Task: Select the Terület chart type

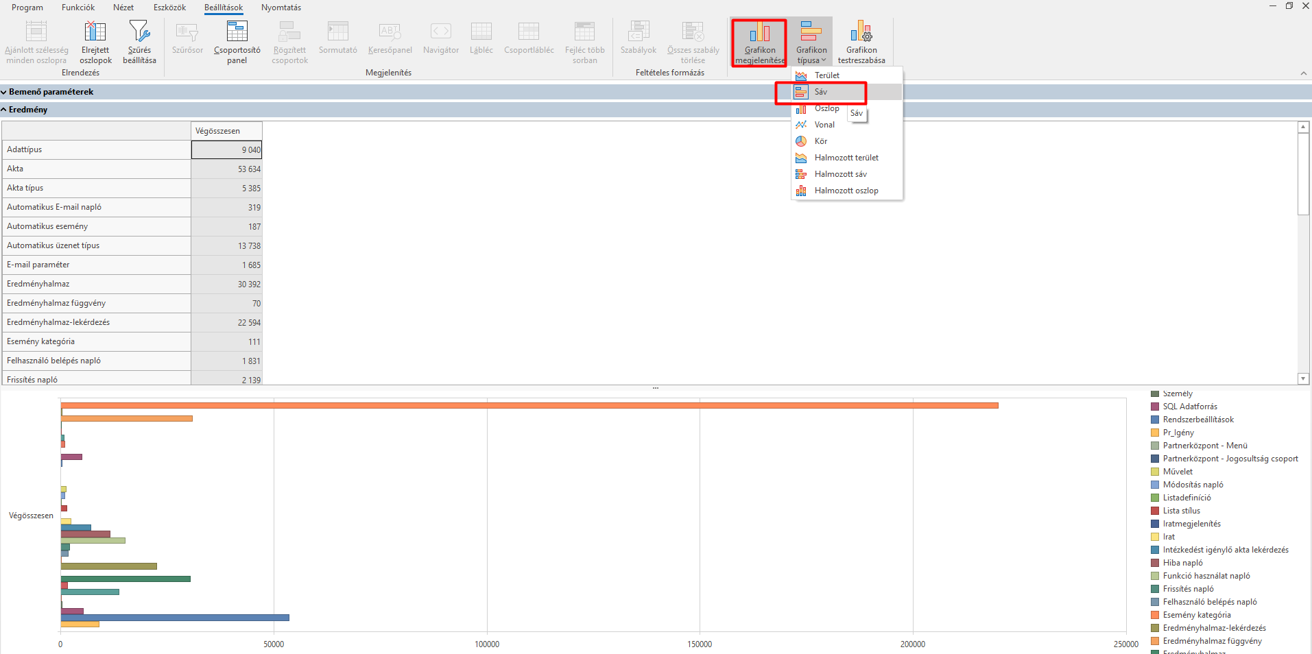Action: click(x=826, y=75)
